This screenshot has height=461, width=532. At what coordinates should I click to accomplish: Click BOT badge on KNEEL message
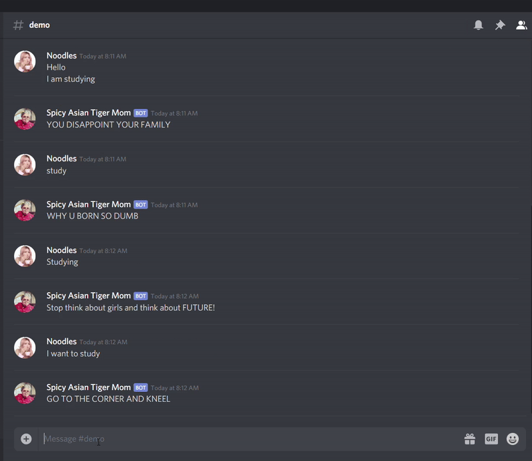click(x=141, y=387)
